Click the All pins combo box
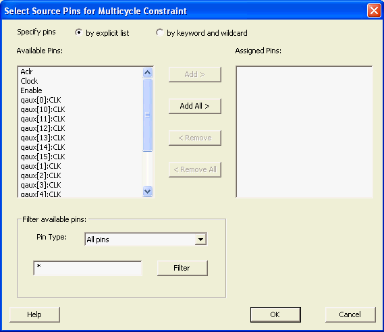Screen dimensions: 384x332 click(146, 240)
